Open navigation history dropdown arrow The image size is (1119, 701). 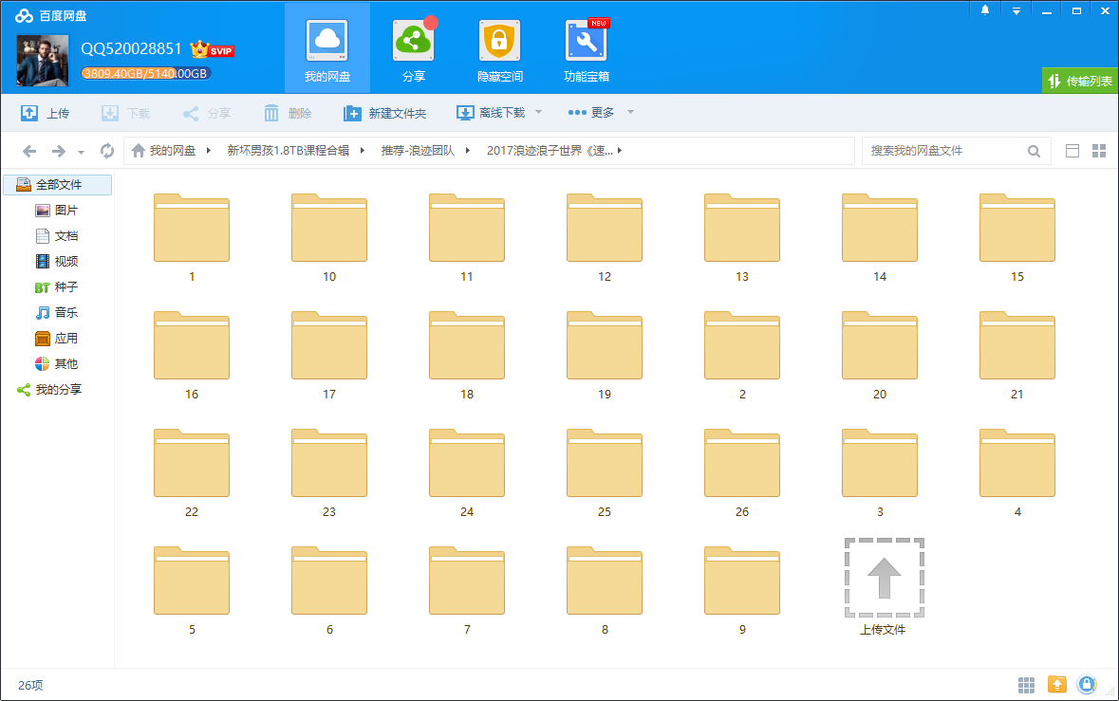pyautogui.click(x=81, y=152)
